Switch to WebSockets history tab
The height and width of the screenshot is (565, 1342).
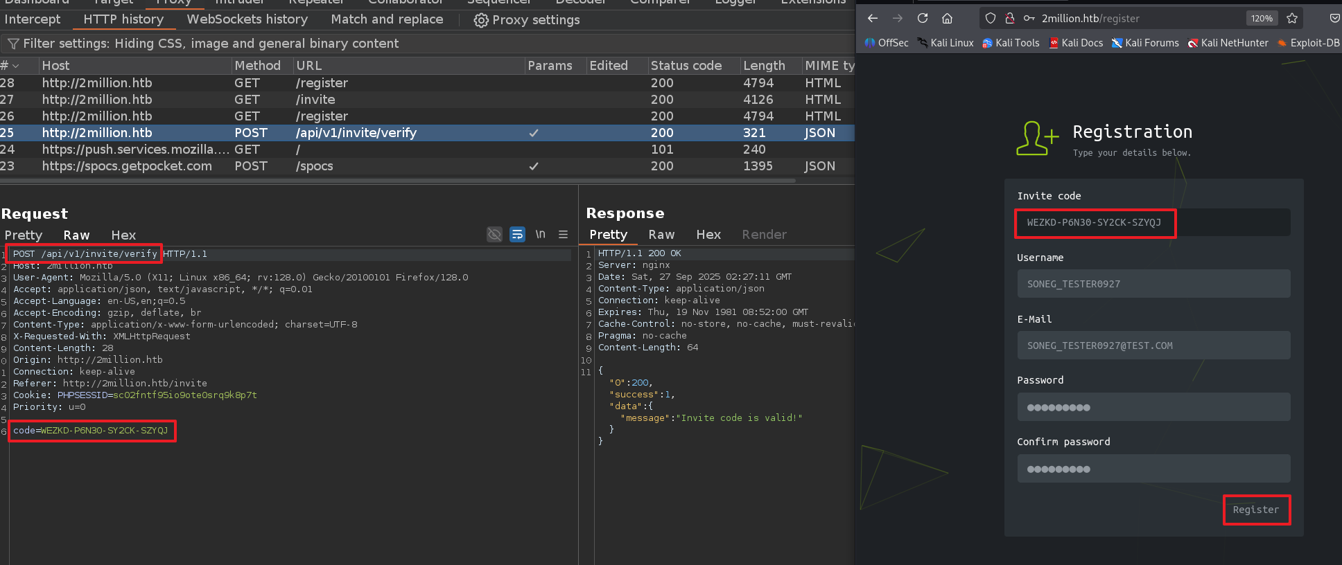click(247, 19)
